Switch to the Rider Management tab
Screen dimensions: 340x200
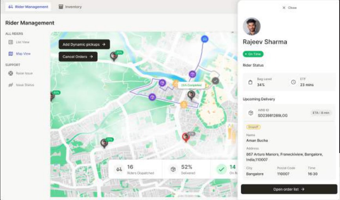[28, 7]
